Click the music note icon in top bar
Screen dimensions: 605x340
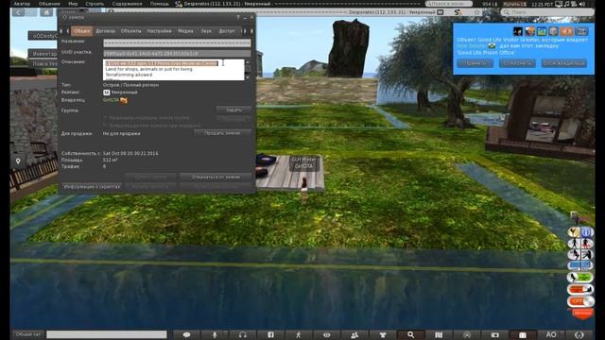pos(567,4)
